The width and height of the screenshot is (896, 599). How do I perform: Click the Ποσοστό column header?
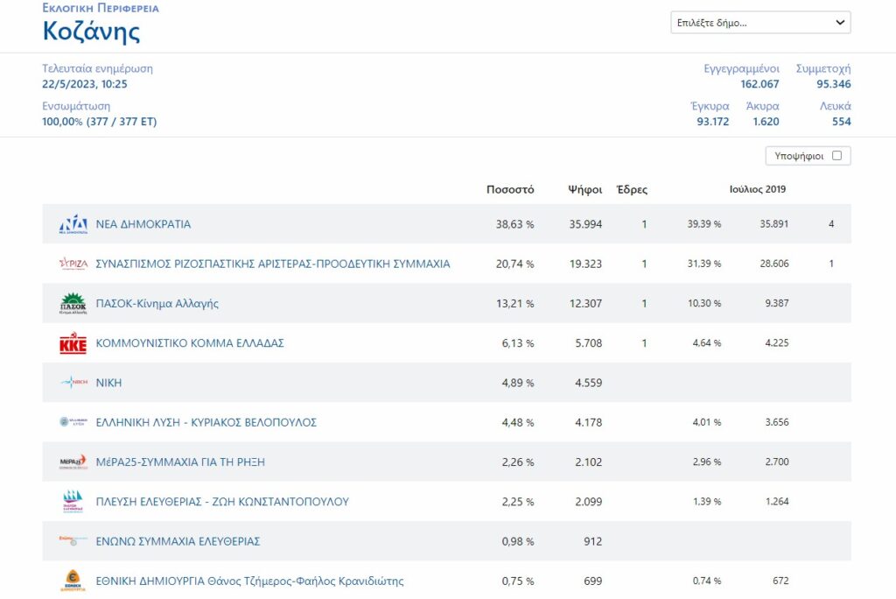pos(510,189)
